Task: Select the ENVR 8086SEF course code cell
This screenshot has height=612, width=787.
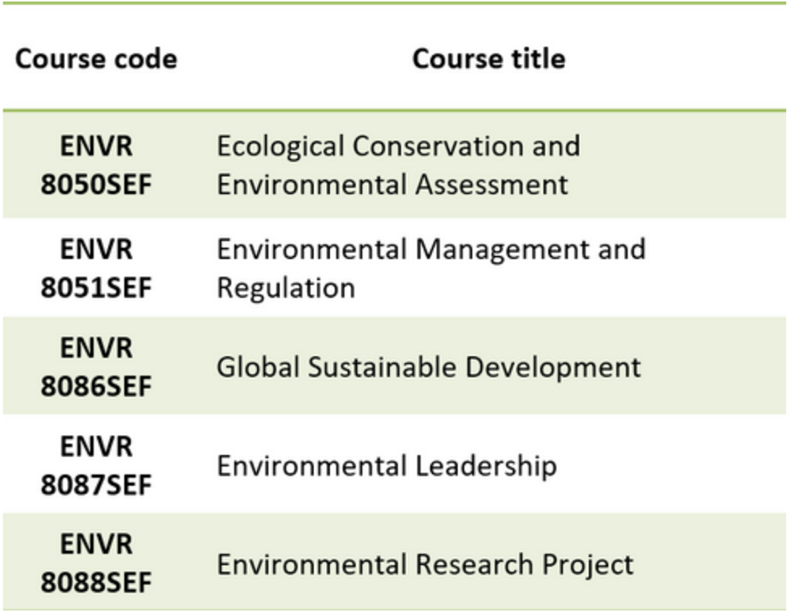Action: click(96, 366)
